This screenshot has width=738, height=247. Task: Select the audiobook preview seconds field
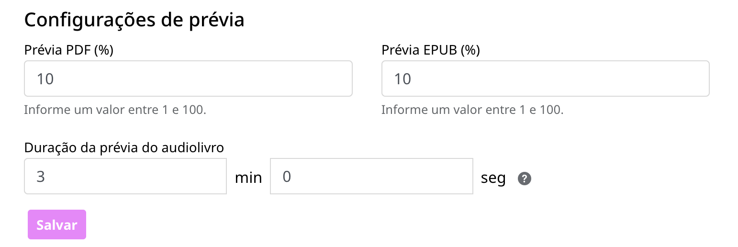(x=372, y=176)
